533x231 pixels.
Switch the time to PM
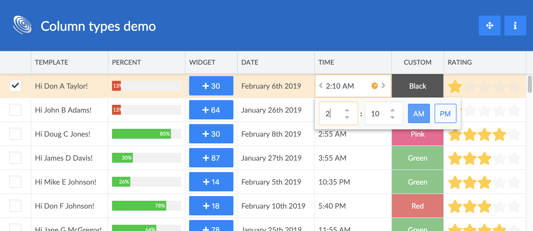(445, 113)
